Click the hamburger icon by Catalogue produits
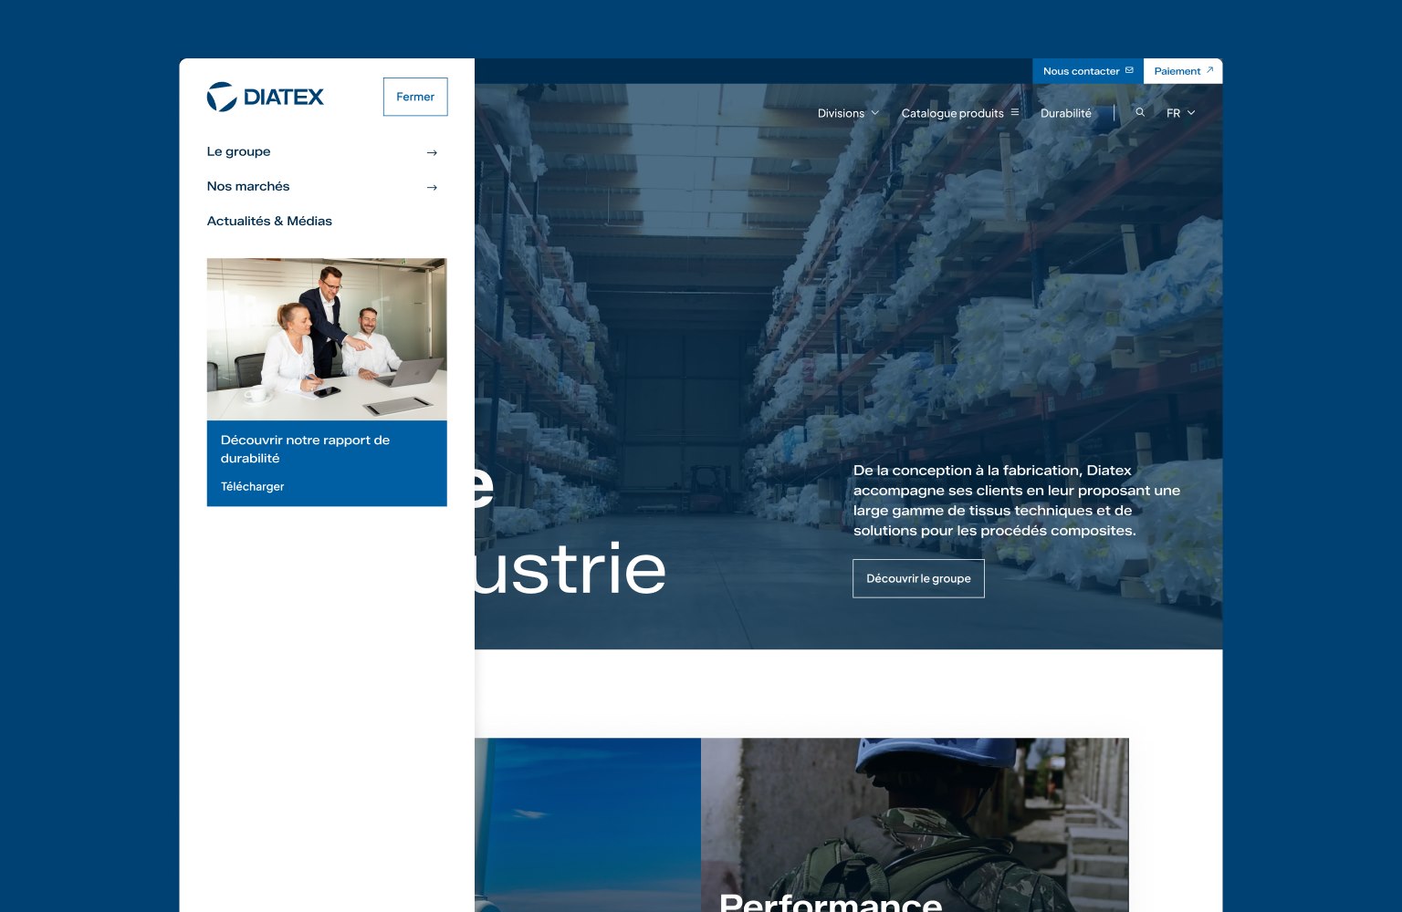 1014,113
